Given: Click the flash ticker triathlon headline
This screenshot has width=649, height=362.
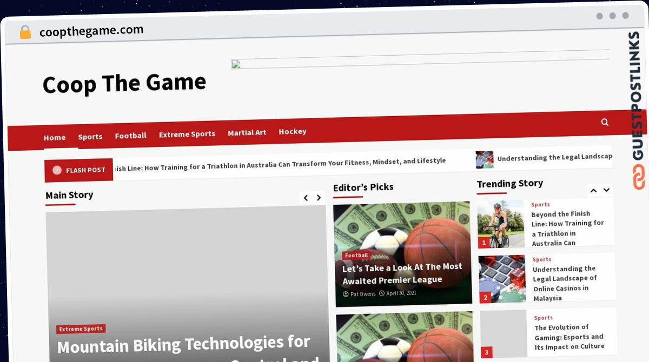Looking at the screenshot, I should [x=280, y=164].
